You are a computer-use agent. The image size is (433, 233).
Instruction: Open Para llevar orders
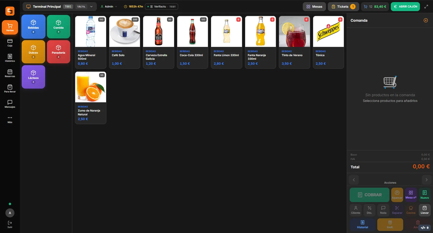pyautogui.click(x=10, y=89)
